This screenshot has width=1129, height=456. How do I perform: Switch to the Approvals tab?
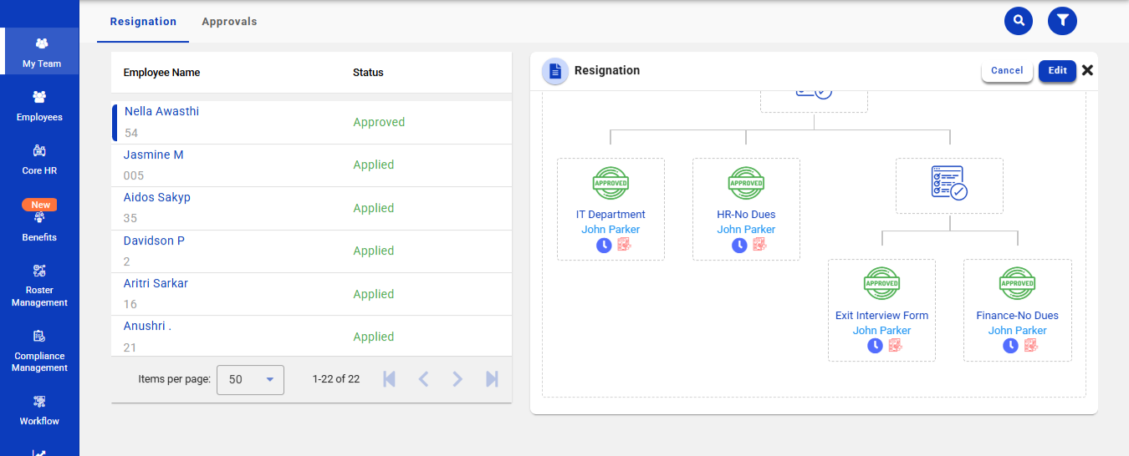pos(229,22)
